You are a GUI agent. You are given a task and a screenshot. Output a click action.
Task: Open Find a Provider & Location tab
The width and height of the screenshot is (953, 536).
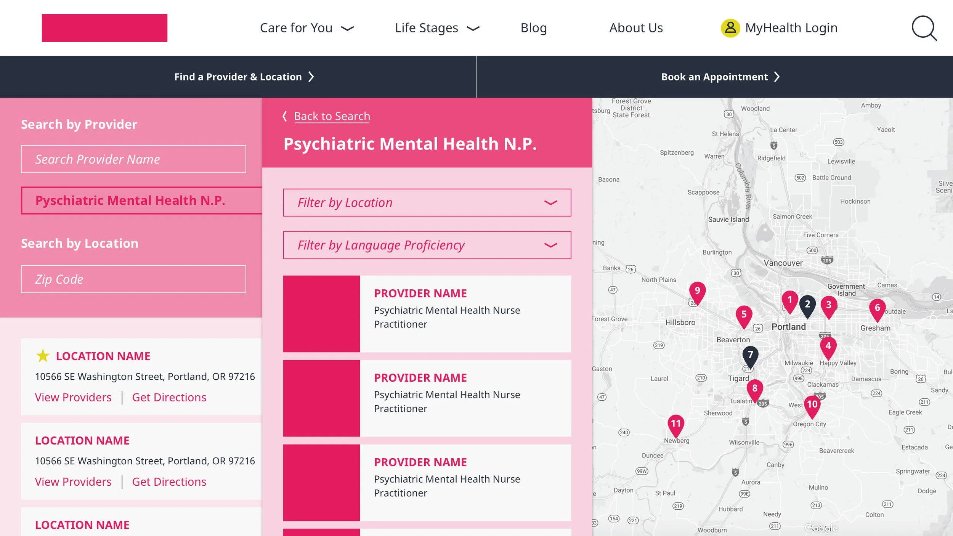point(244,77)
